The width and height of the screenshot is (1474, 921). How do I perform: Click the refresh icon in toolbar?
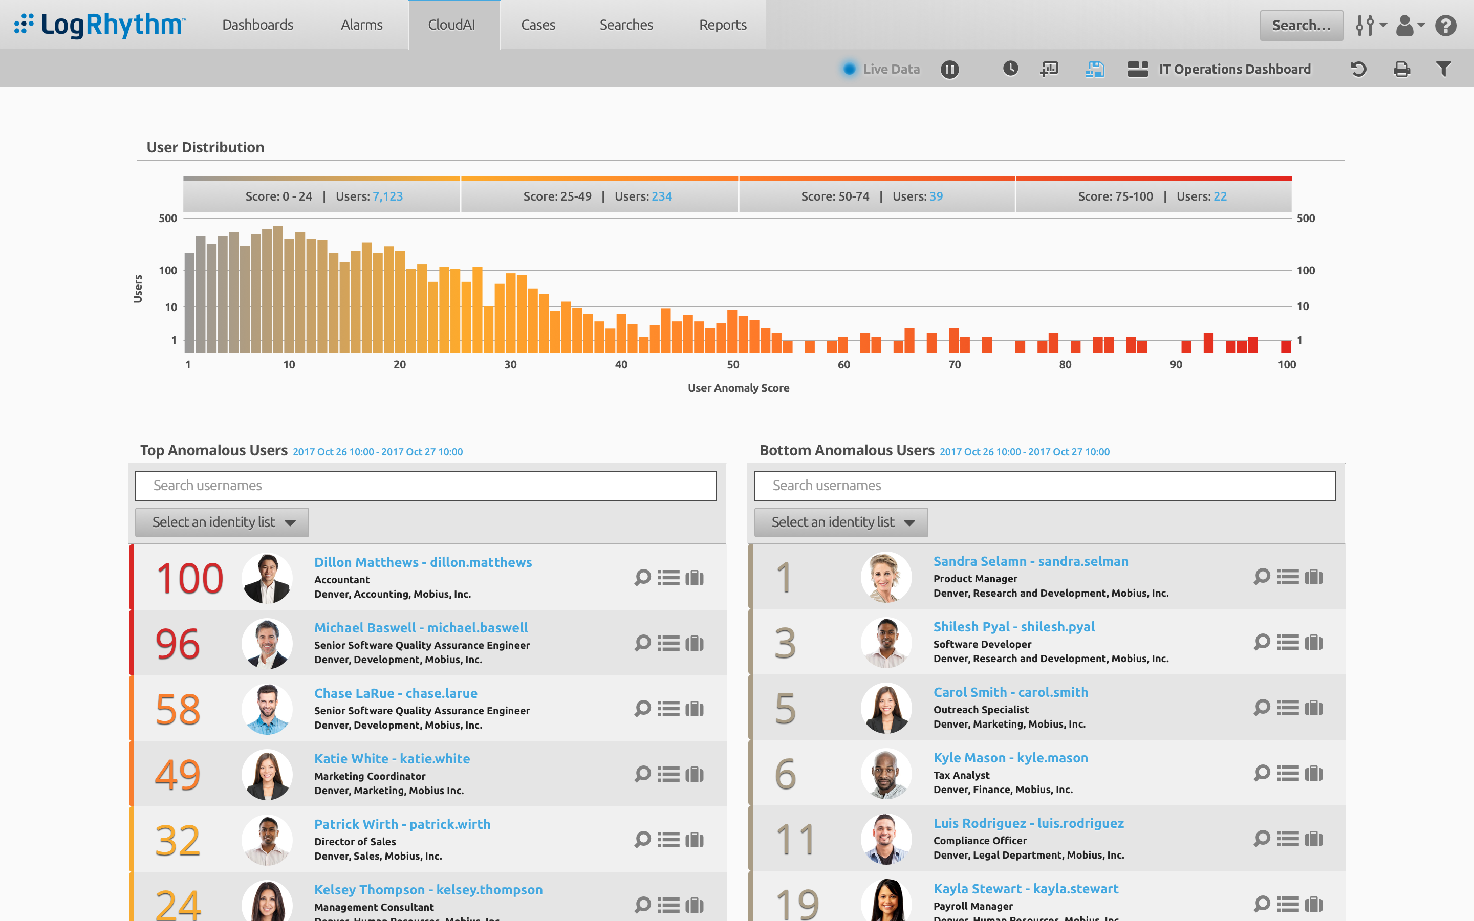point(1358,70)
